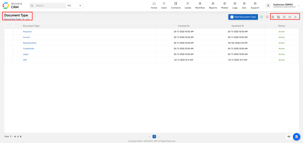
Task: Click Active status in Proposal row
Action: point(282,32)
